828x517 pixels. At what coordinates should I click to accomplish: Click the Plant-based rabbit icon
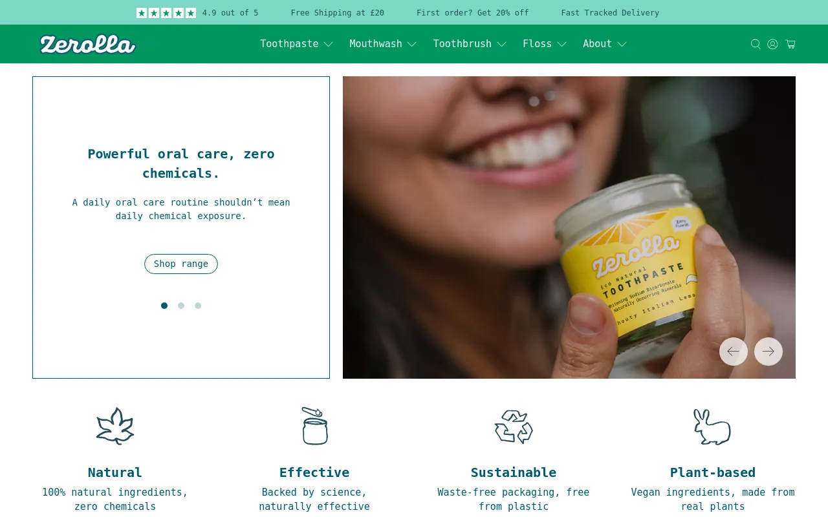pyautogui.click(x=712, y=427)
